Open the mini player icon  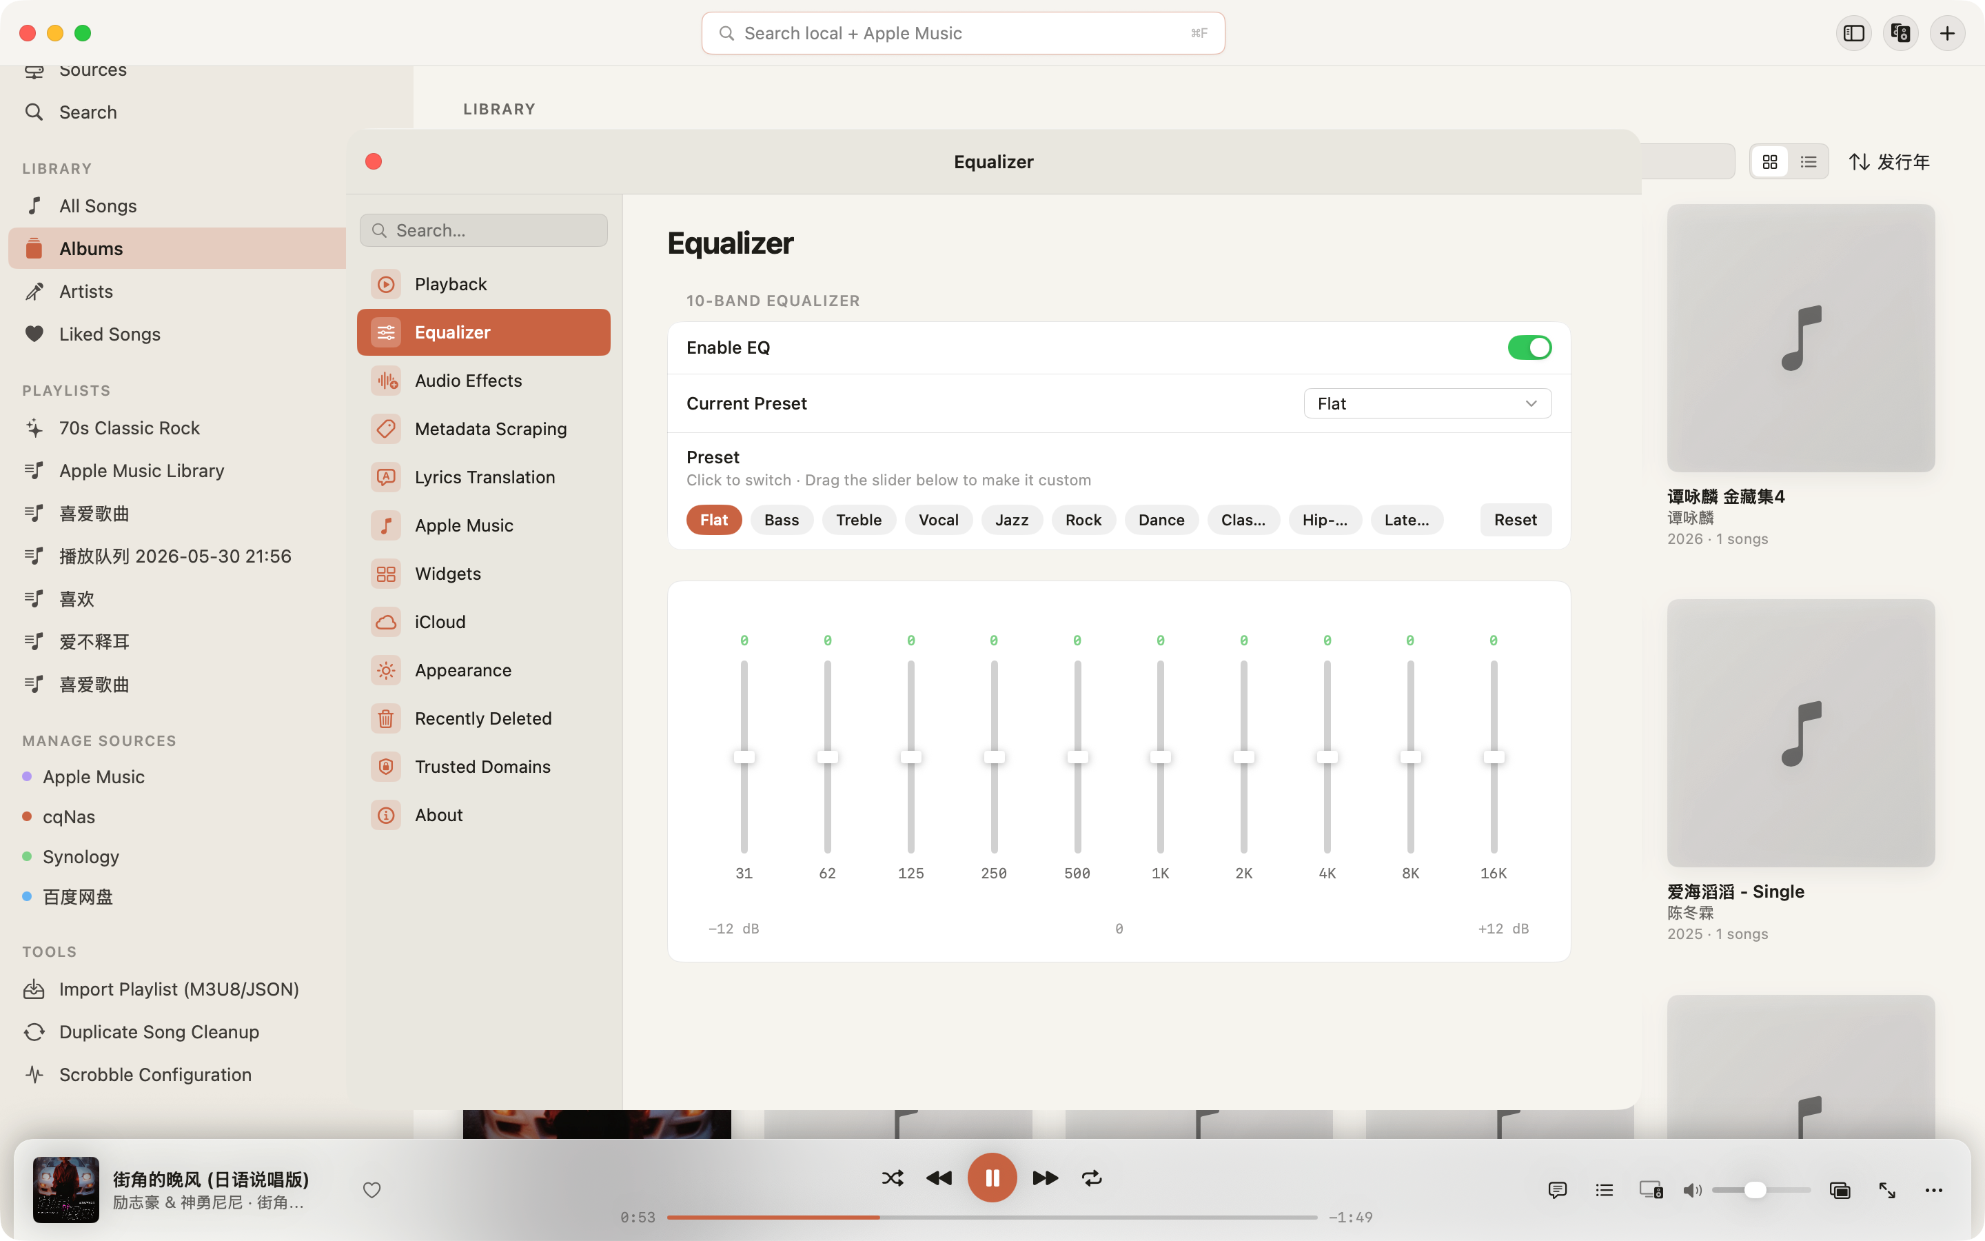pos(1839,1189)
